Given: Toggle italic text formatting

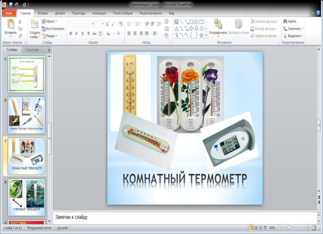Looking at the screenshot, I should click(76, 33).
